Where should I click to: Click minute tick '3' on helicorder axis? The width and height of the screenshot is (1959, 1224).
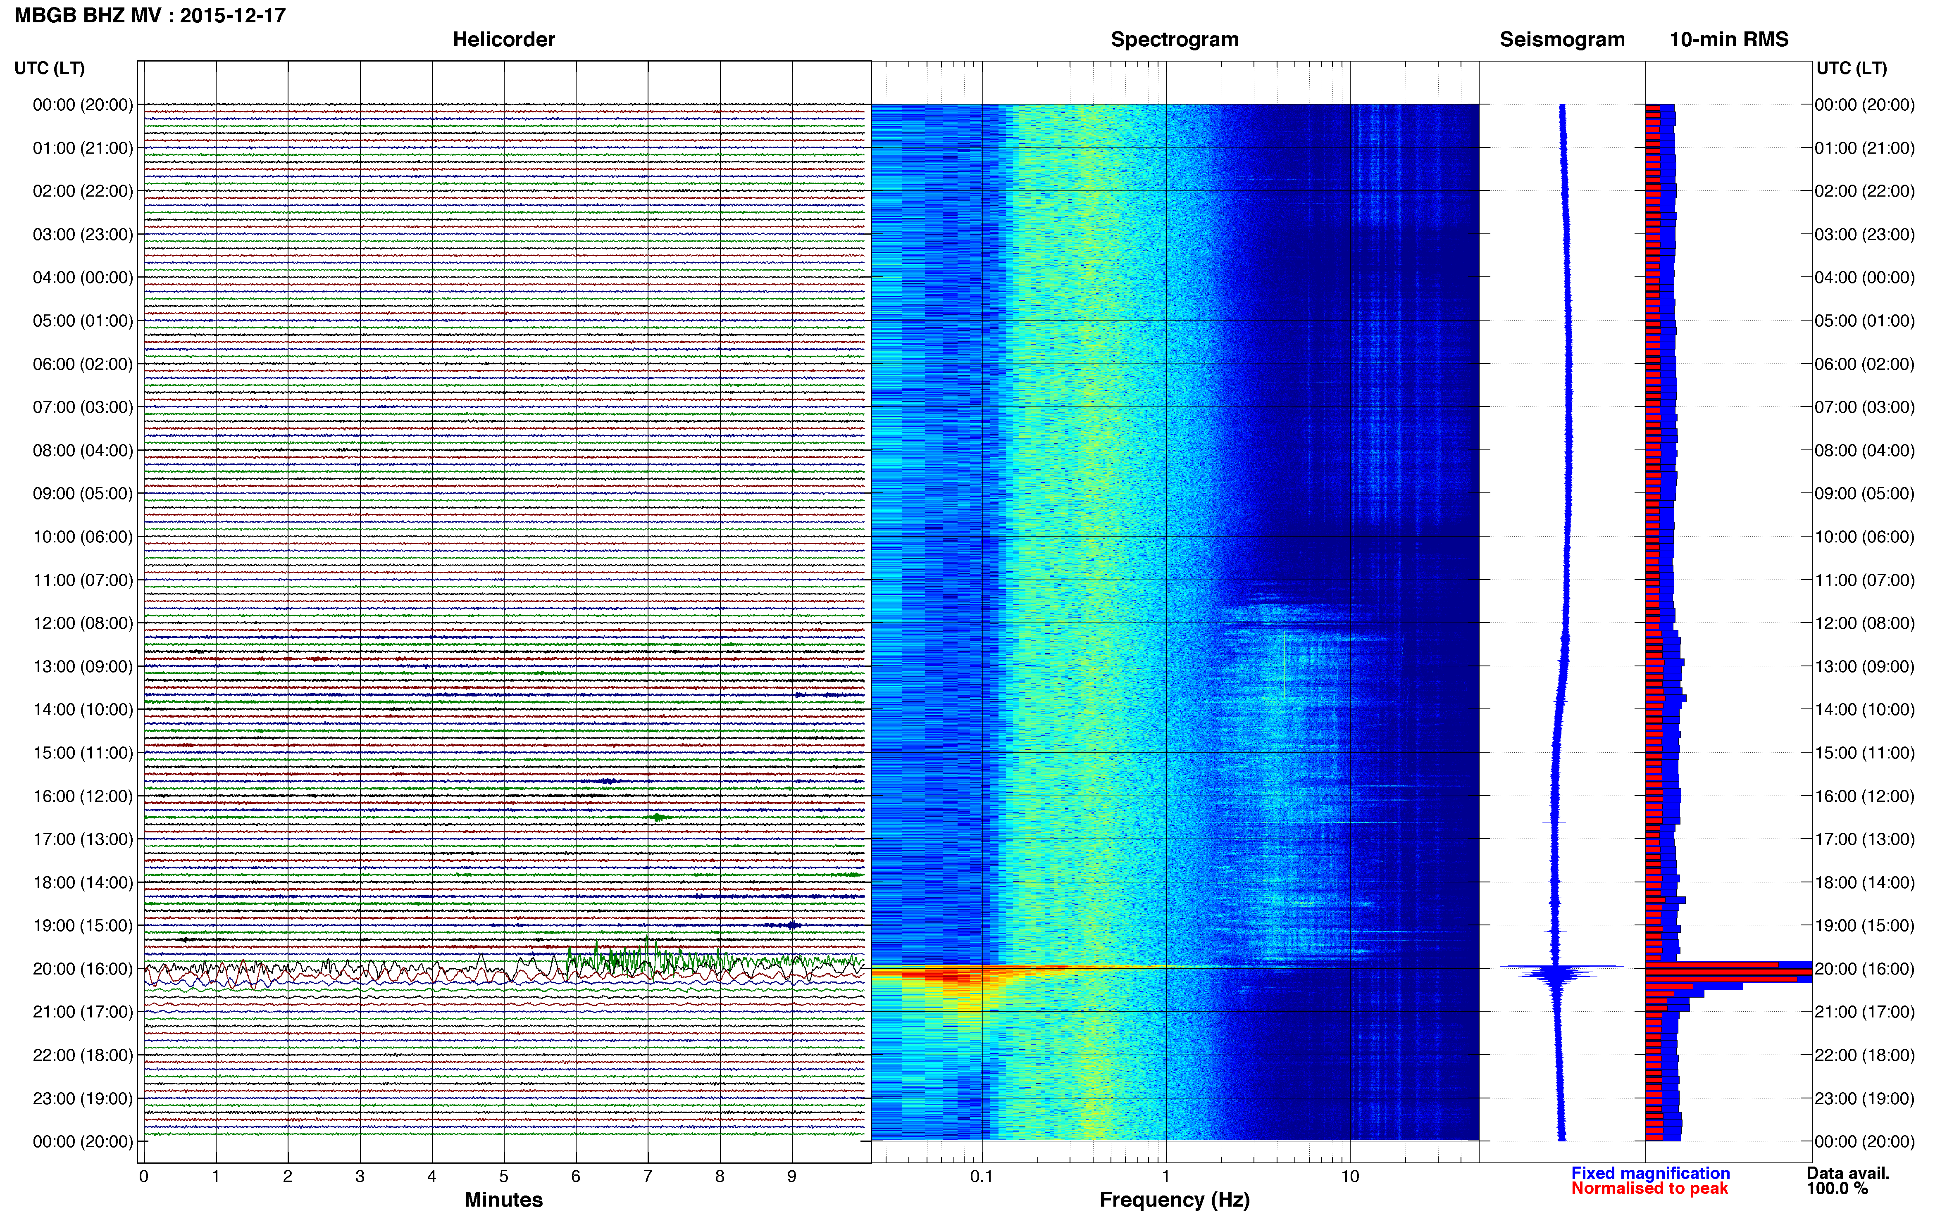tap(360, 1176)
